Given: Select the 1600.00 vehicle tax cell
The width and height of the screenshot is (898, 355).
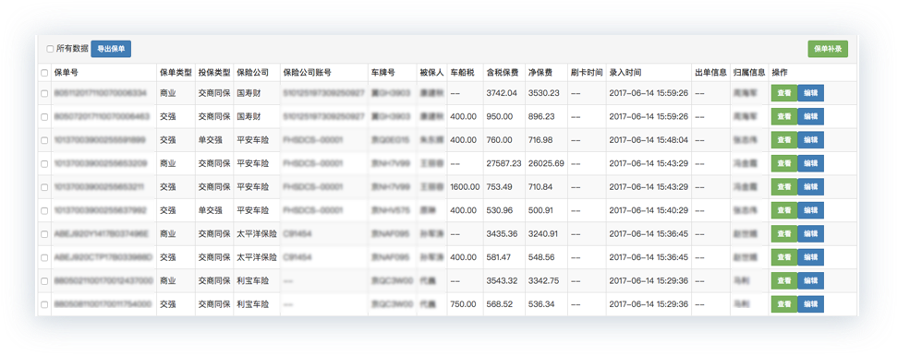Looking at the screenshot, I should (465, 187).
